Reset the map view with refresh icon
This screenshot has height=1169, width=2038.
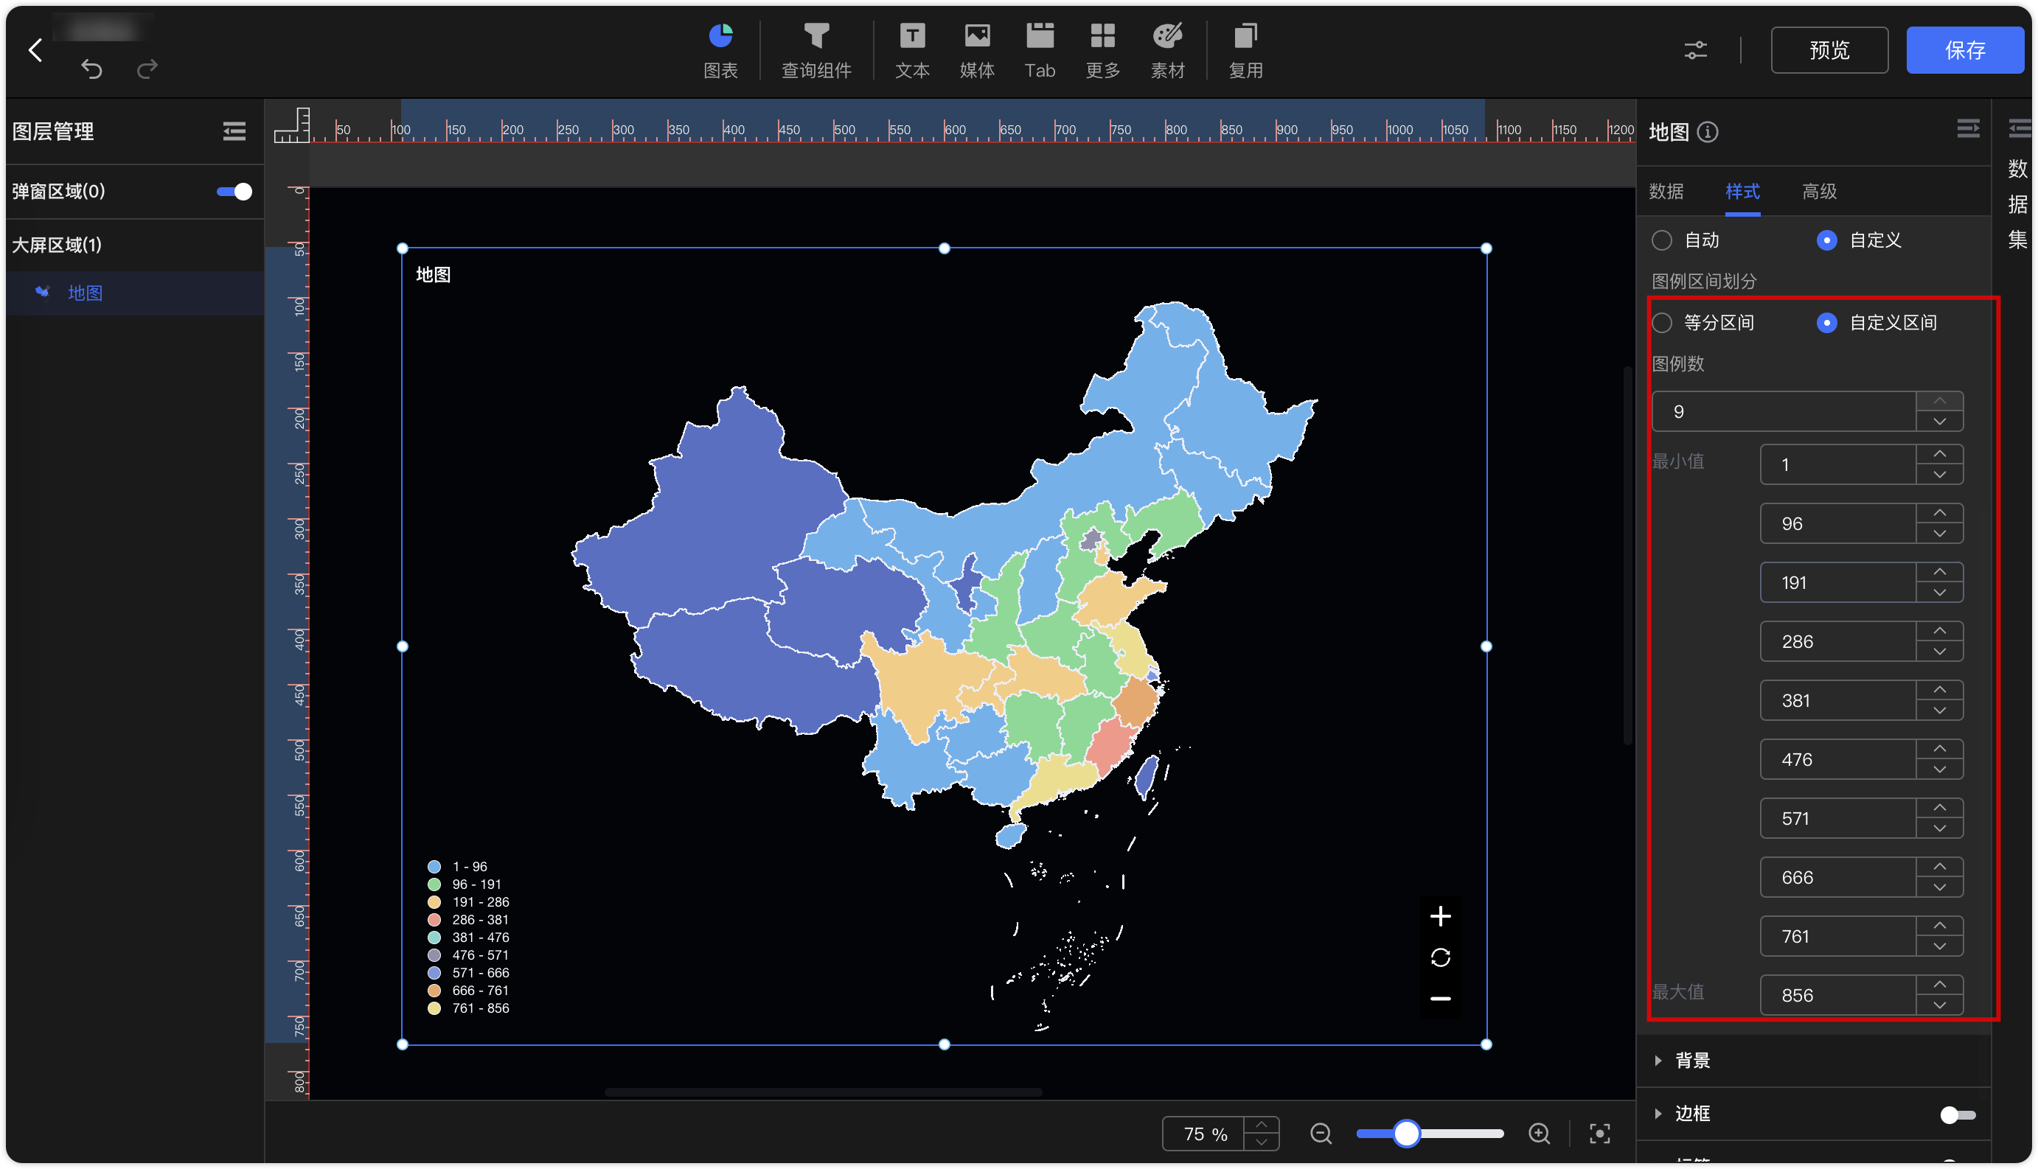point(1440,957)
